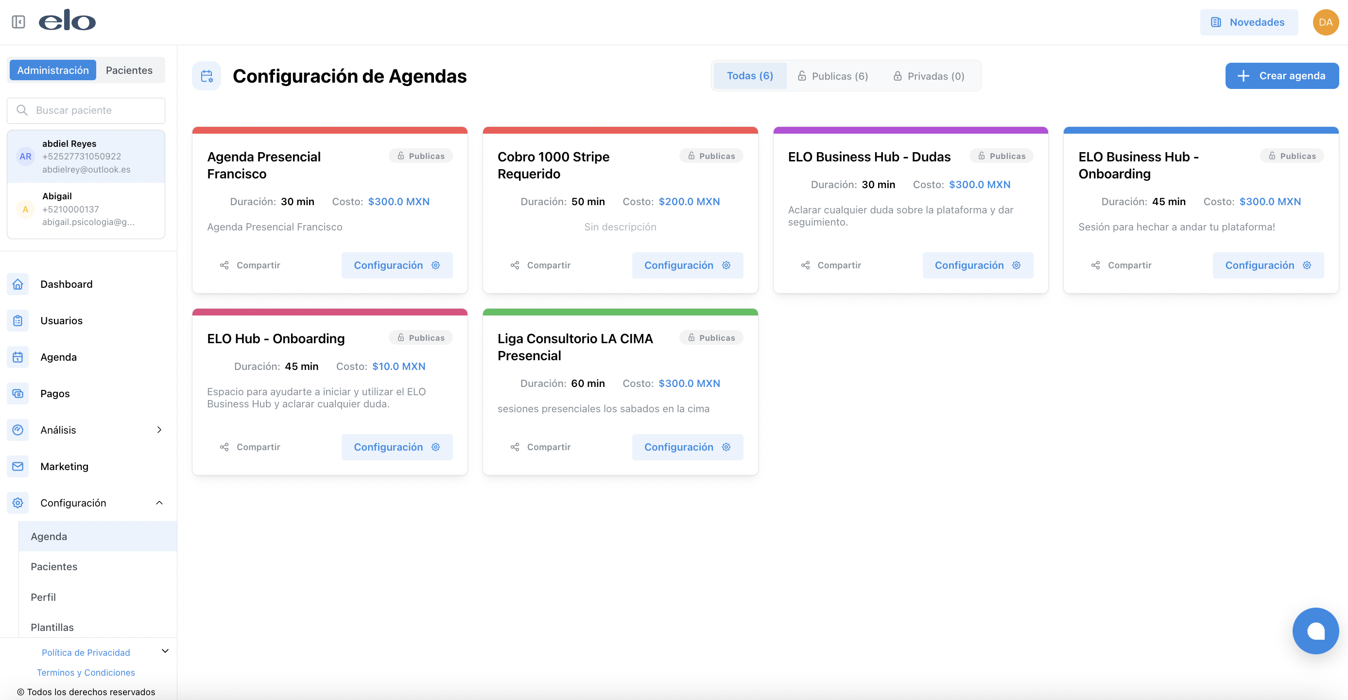Viewport: 1348px width, 700px height.
Task: Click the Crear agenda button
Action: pyautogui.click(x=1281, y=76)
